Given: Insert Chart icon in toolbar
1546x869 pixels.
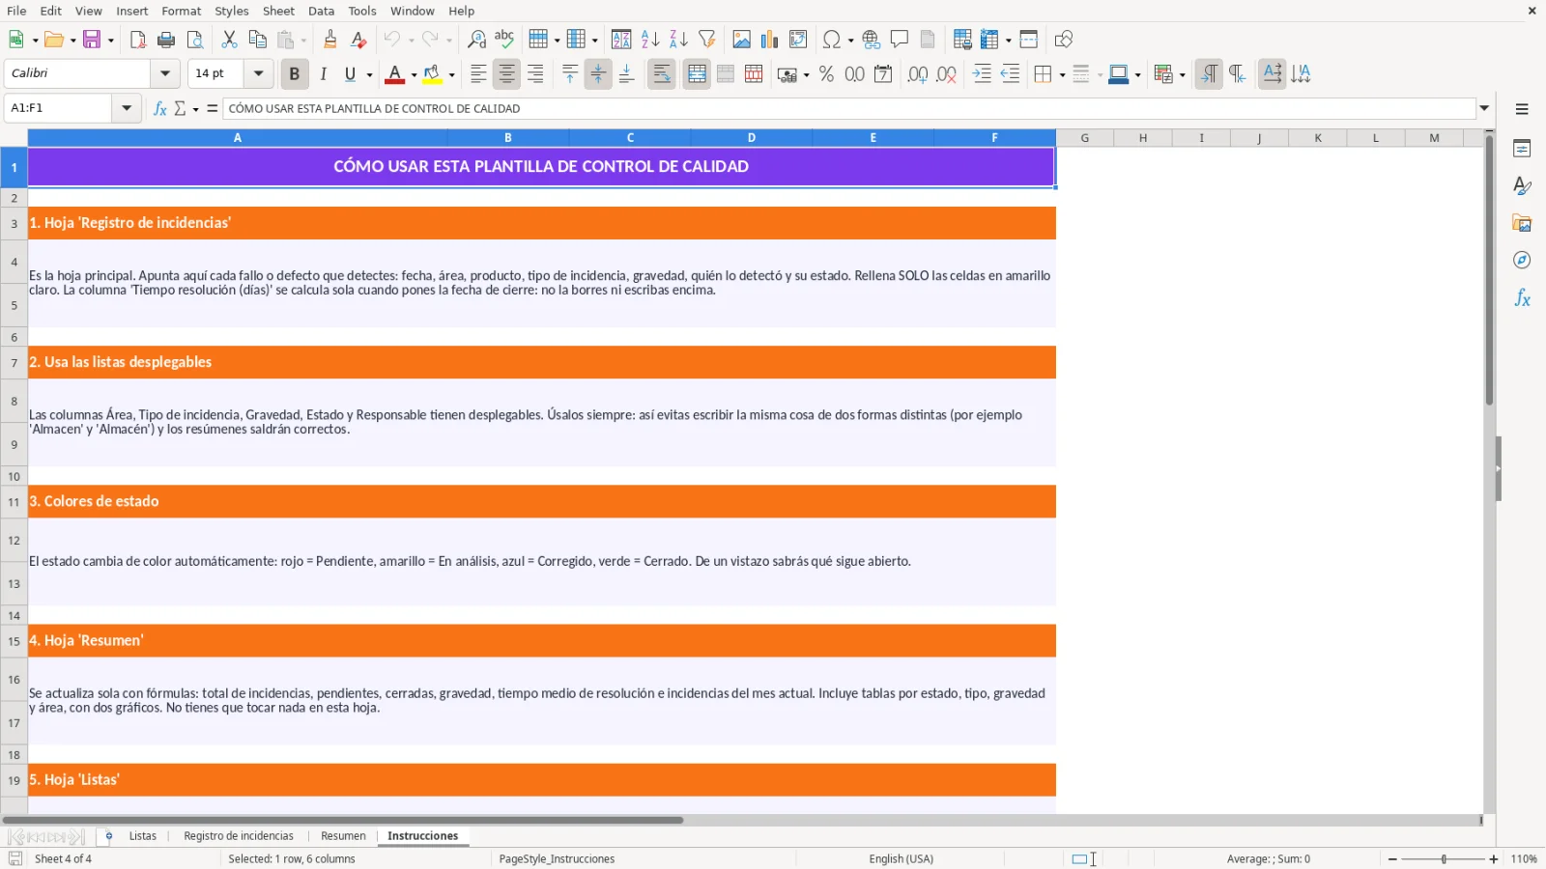Looking at the screenshot, I should [x=769, y=40].
